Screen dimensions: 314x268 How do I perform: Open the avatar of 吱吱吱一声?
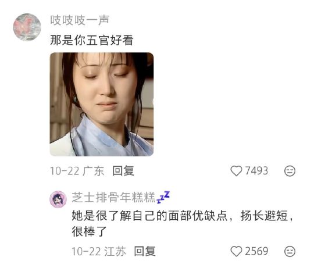coord(27,27)
